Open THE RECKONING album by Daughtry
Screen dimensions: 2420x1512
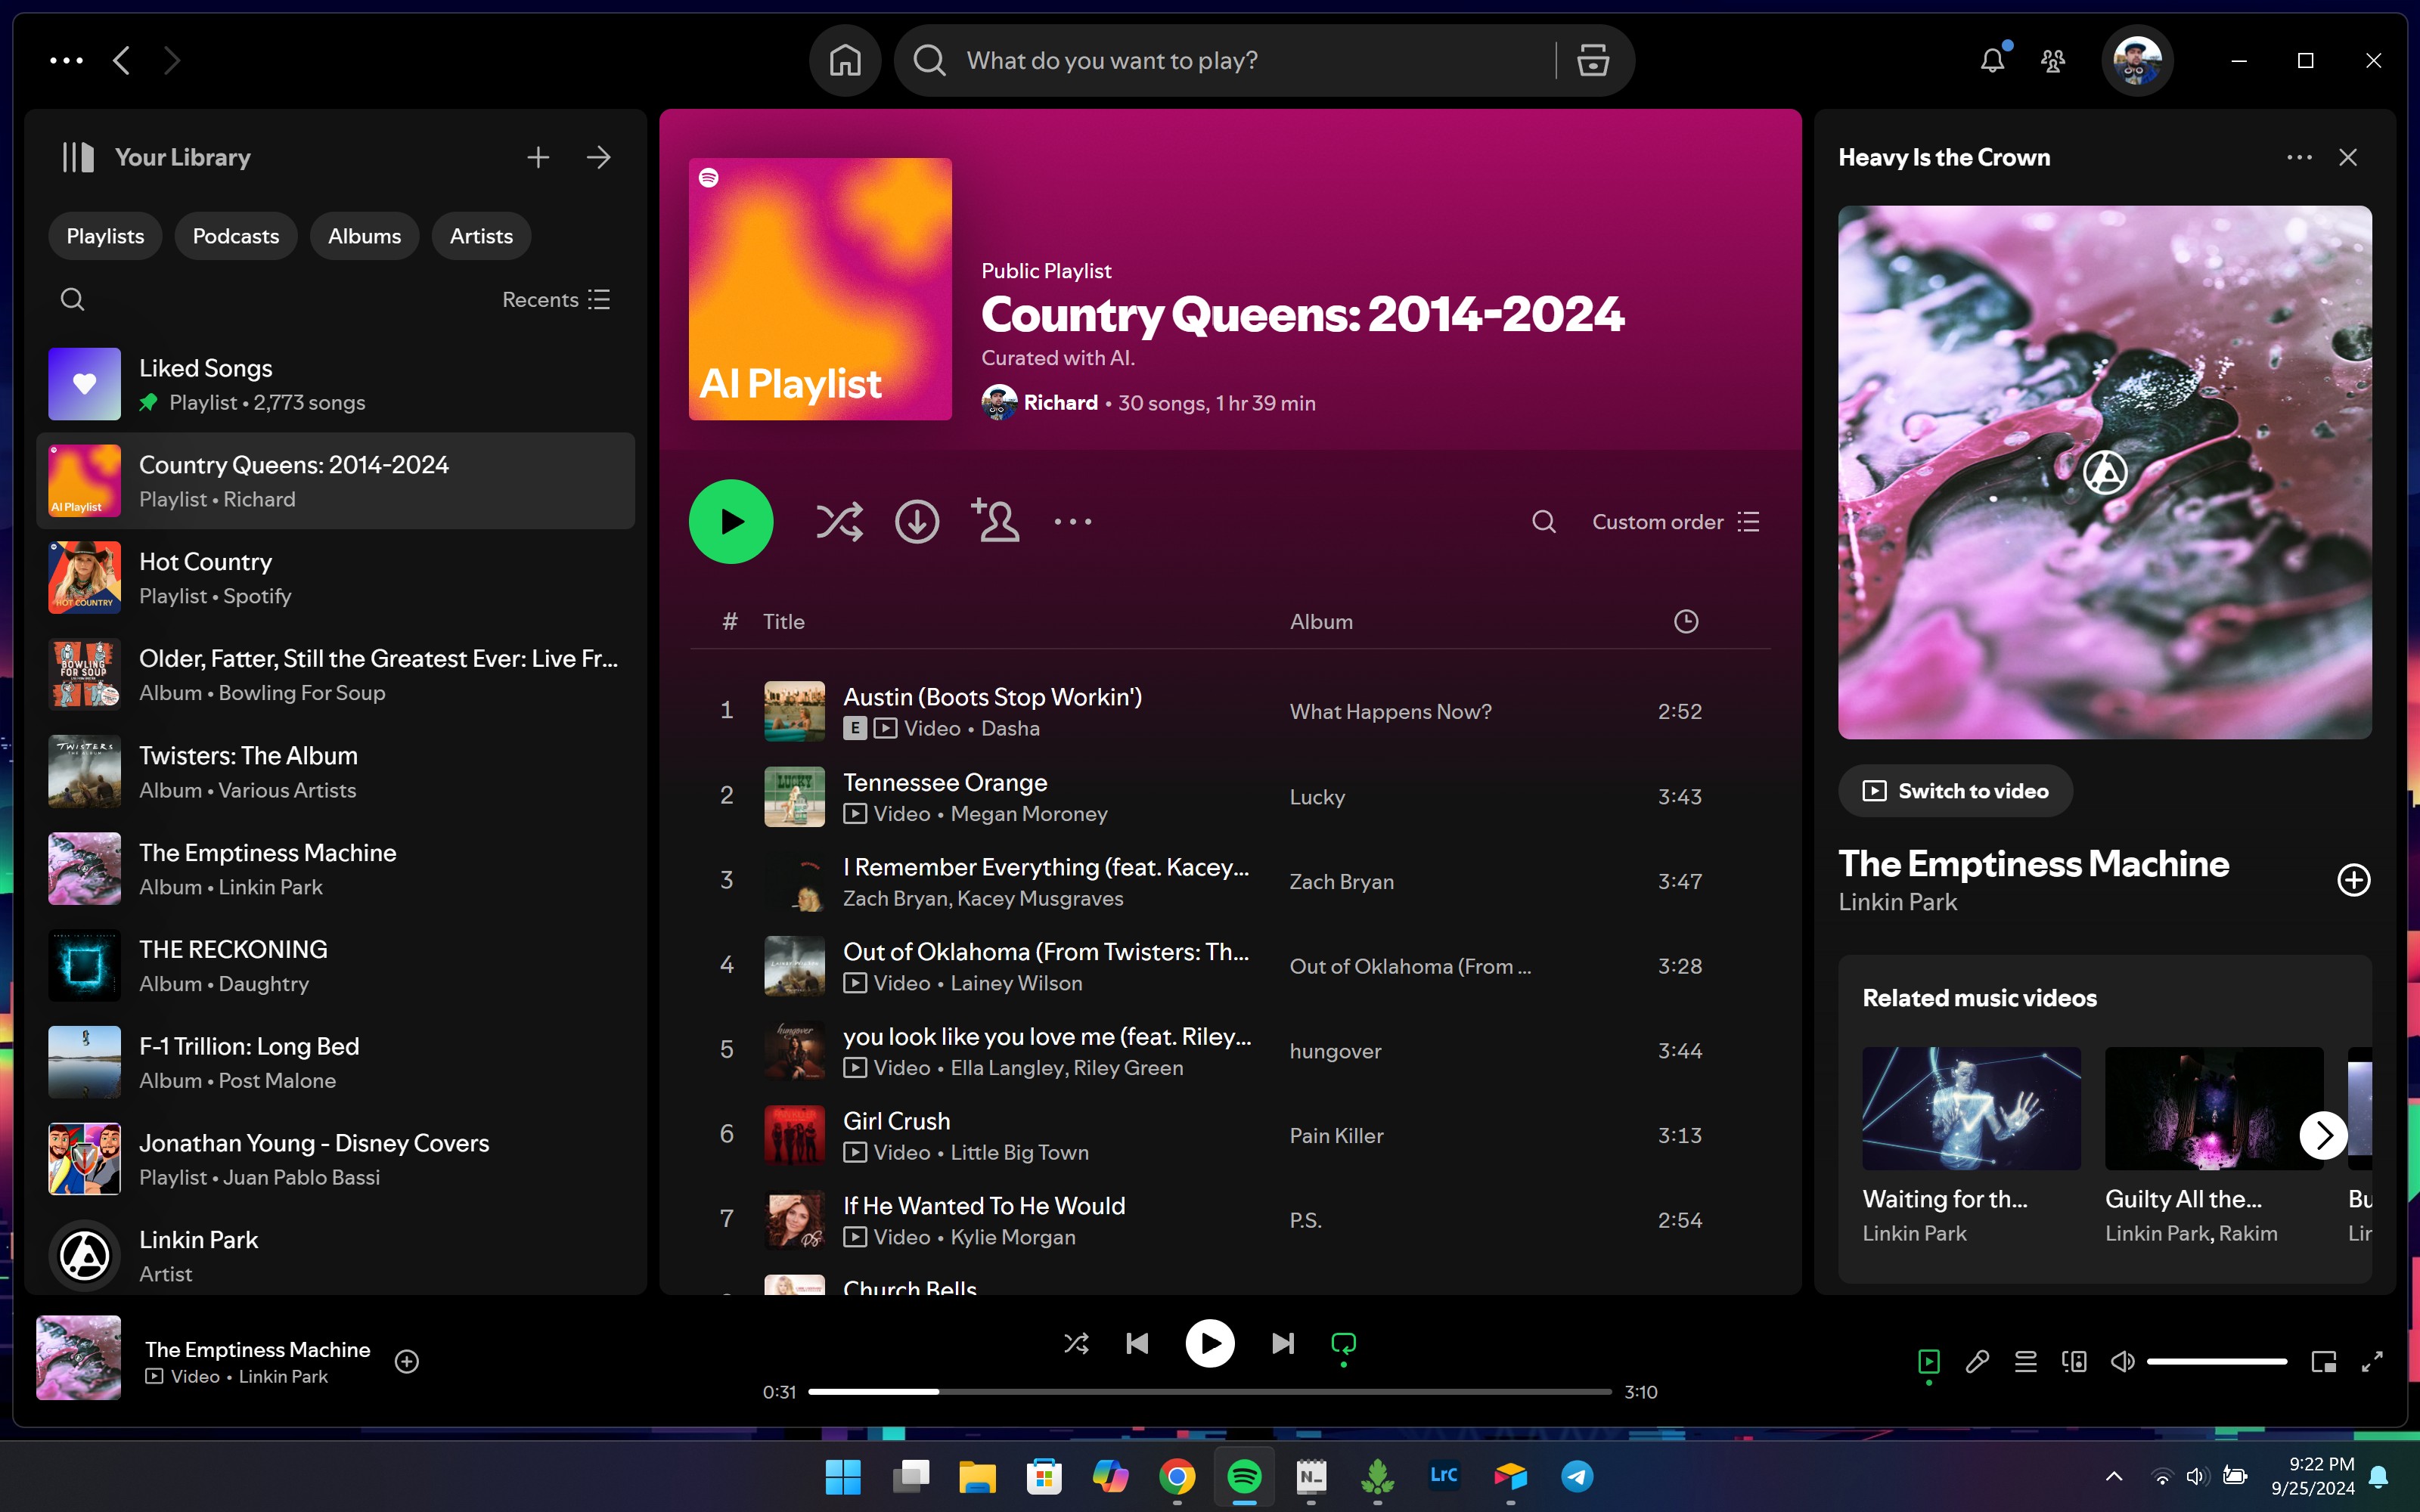336,966
